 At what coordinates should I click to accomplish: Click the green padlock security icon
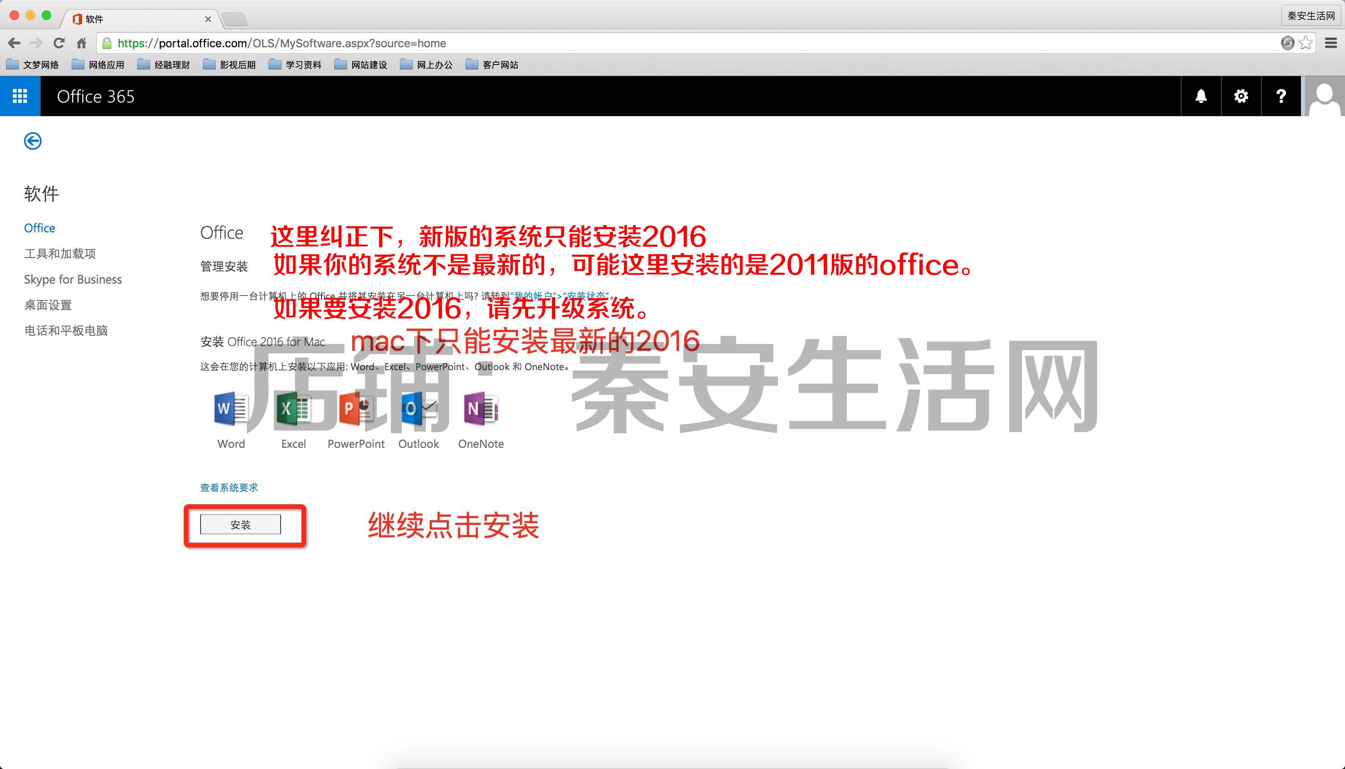tap(106, 43)
